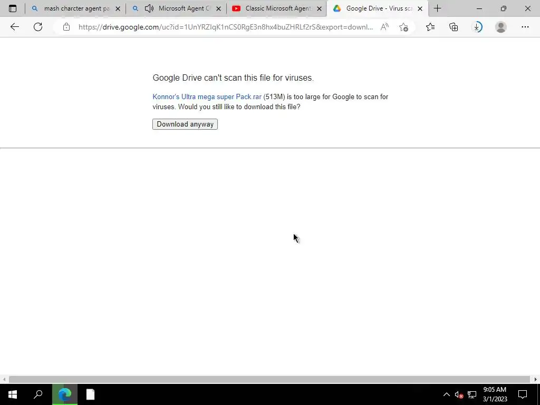
Task: Click the scrollbar right arrow
Action: [x=536, y=380]
